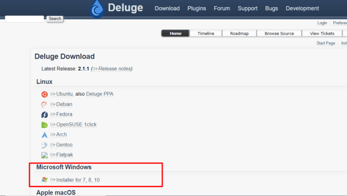Click the OpenSUSE gecko icon
Viewport: 347px width, 196px height.
pos(44,125)
